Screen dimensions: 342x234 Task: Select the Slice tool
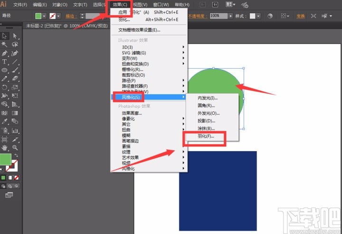pos(15,139)
